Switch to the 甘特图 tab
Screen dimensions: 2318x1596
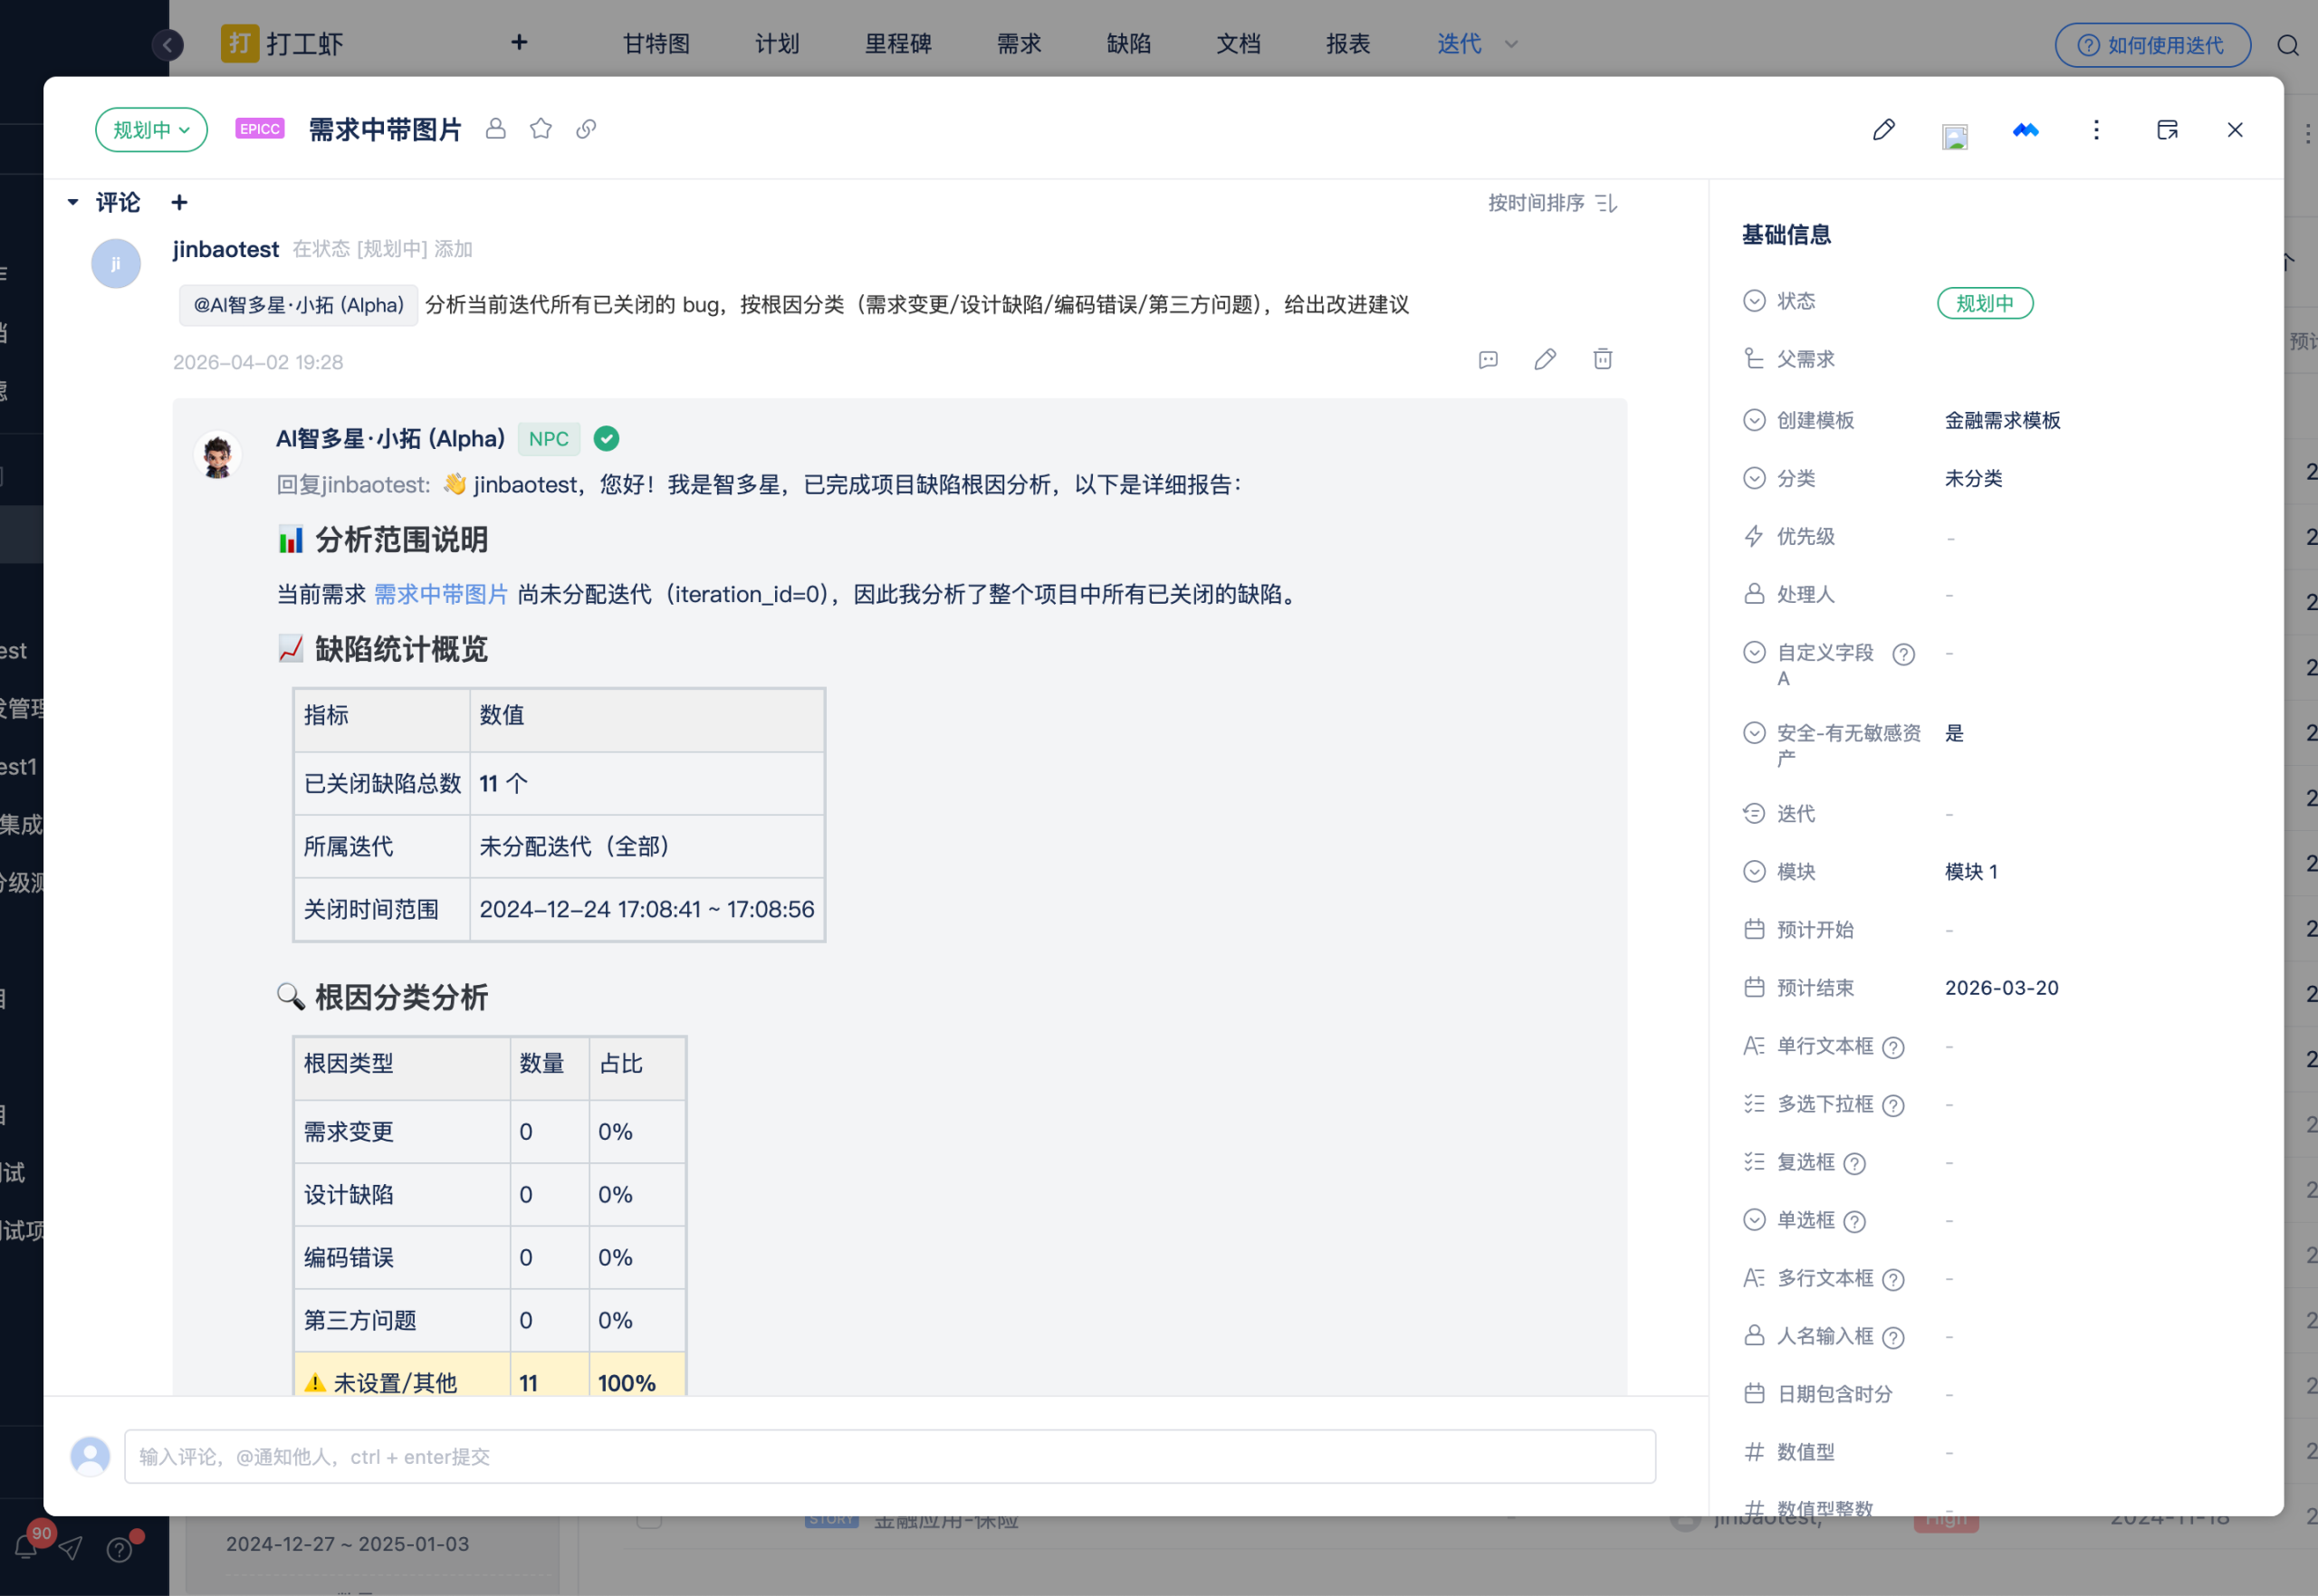[656, 44]
